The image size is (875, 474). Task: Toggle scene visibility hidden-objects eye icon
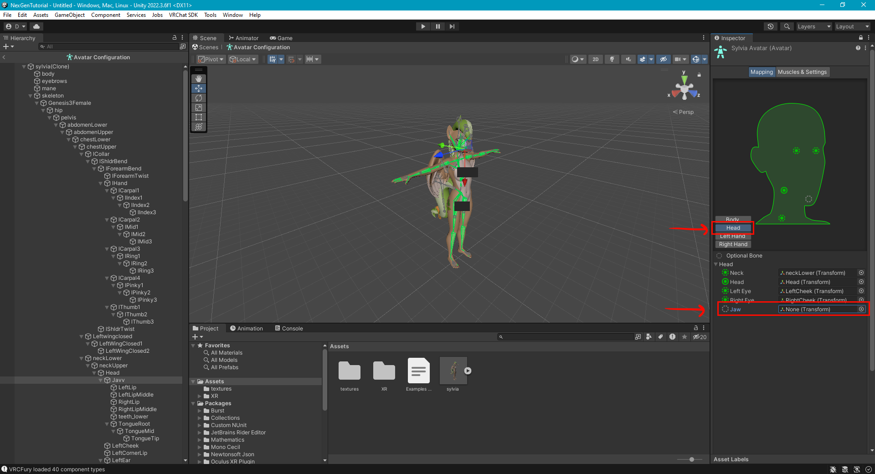(x=664, y=59)
